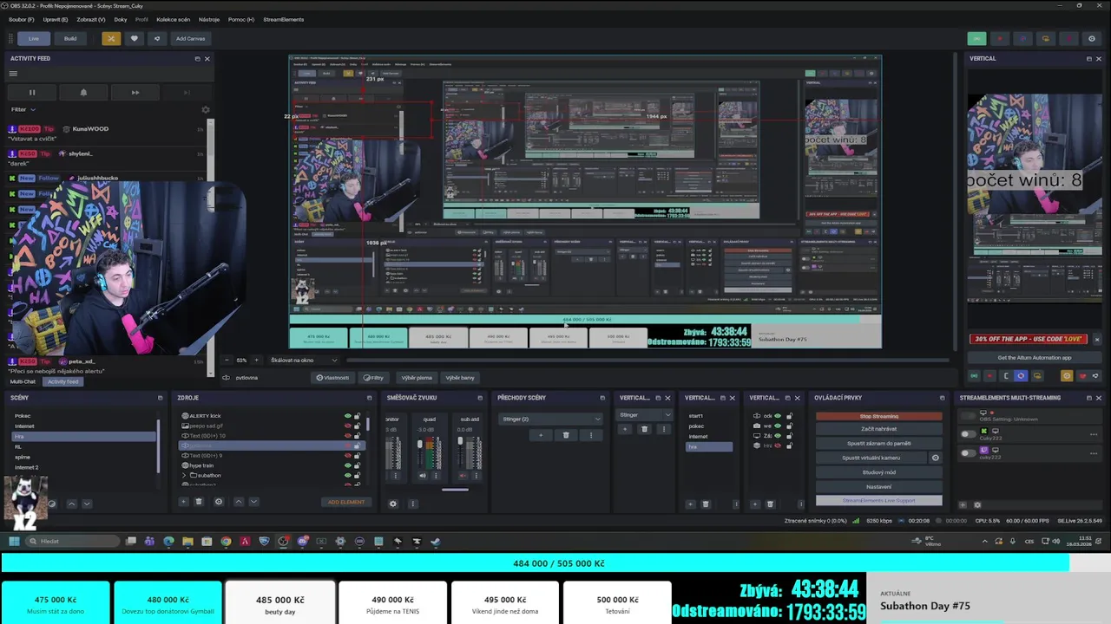Screen dimensions: 1111x624
Task: Remove selected source with trash icon
Action: click(x=199, y=502)
